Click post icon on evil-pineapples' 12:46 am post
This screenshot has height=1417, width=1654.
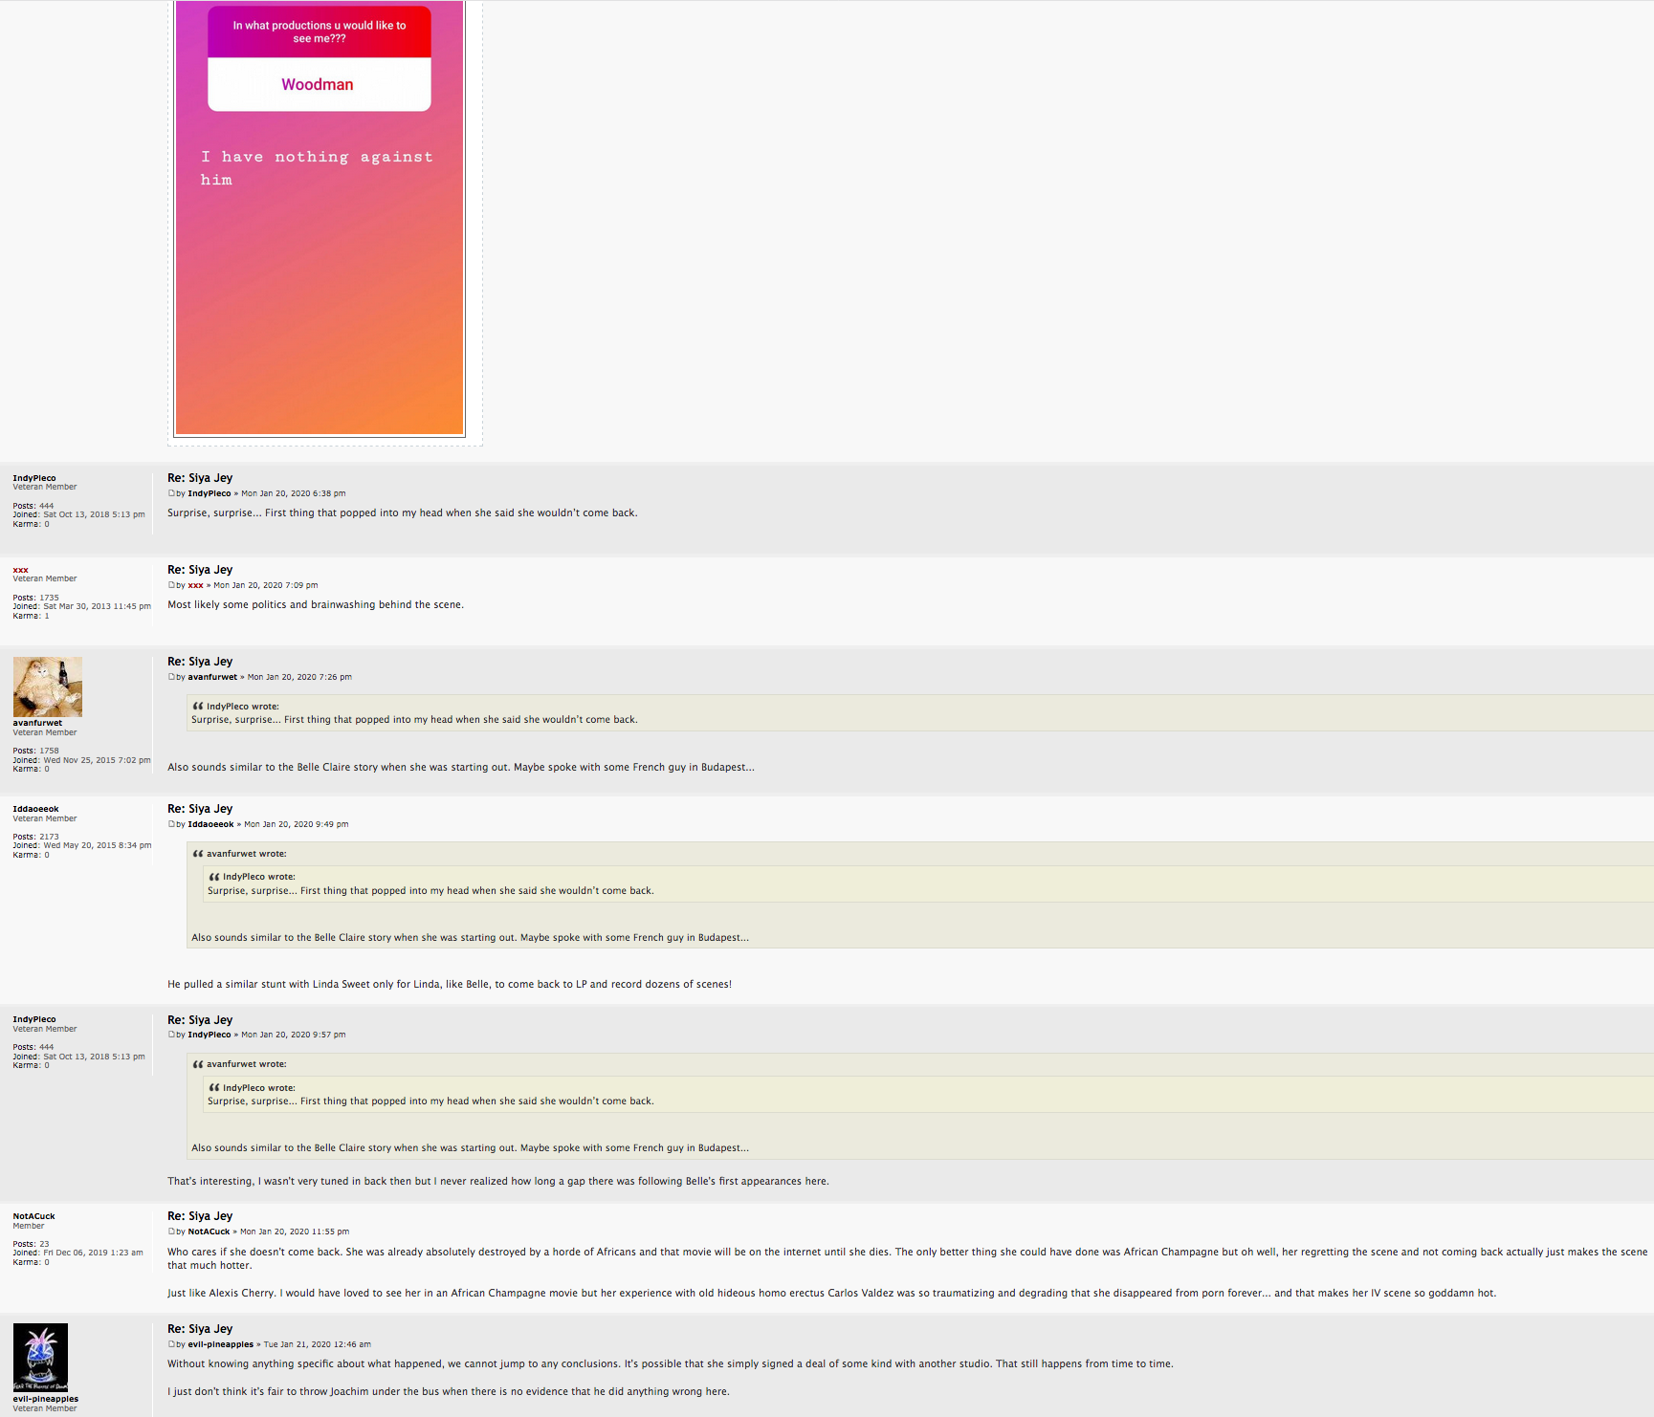(x=171, y=1344)
